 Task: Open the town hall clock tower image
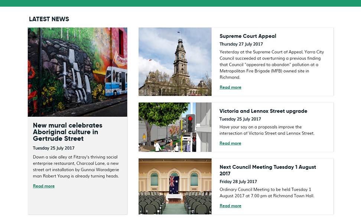coord(175,62)
